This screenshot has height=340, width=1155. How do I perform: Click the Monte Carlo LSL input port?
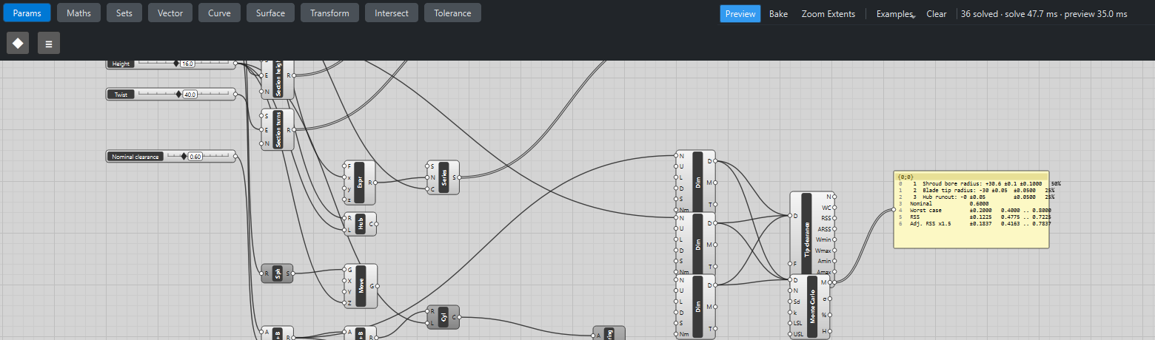coord(790,323)
